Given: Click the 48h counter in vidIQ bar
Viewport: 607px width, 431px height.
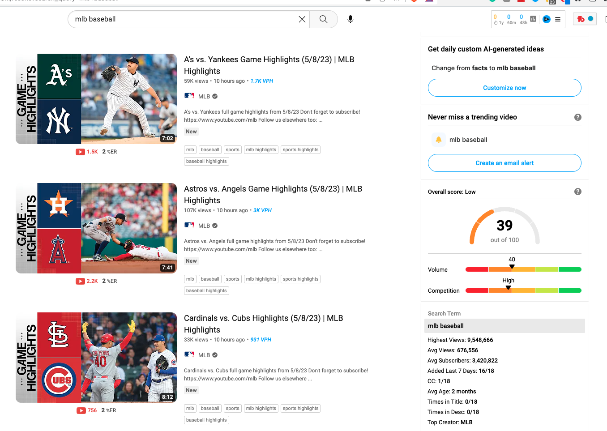Looking at the screenshot, I should click(523, 19).
